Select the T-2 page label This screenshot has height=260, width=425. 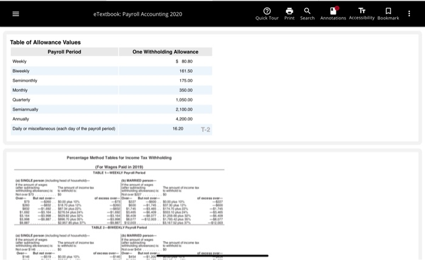pos(205,129)
